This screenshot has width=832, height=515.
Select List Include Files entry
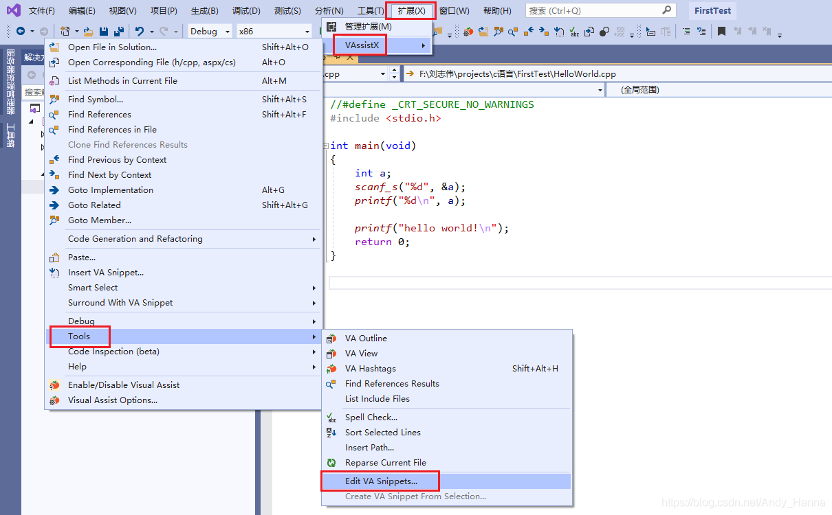pyautogui.click(x=447, y=399)
